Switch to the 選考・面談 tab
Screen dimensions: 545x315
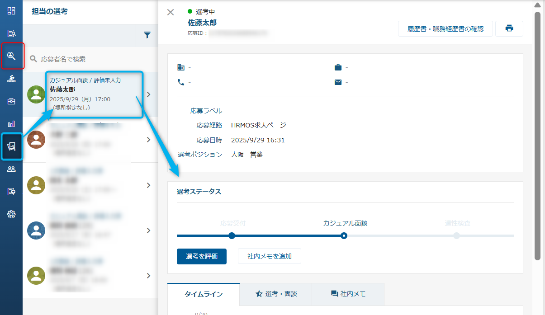276,294
